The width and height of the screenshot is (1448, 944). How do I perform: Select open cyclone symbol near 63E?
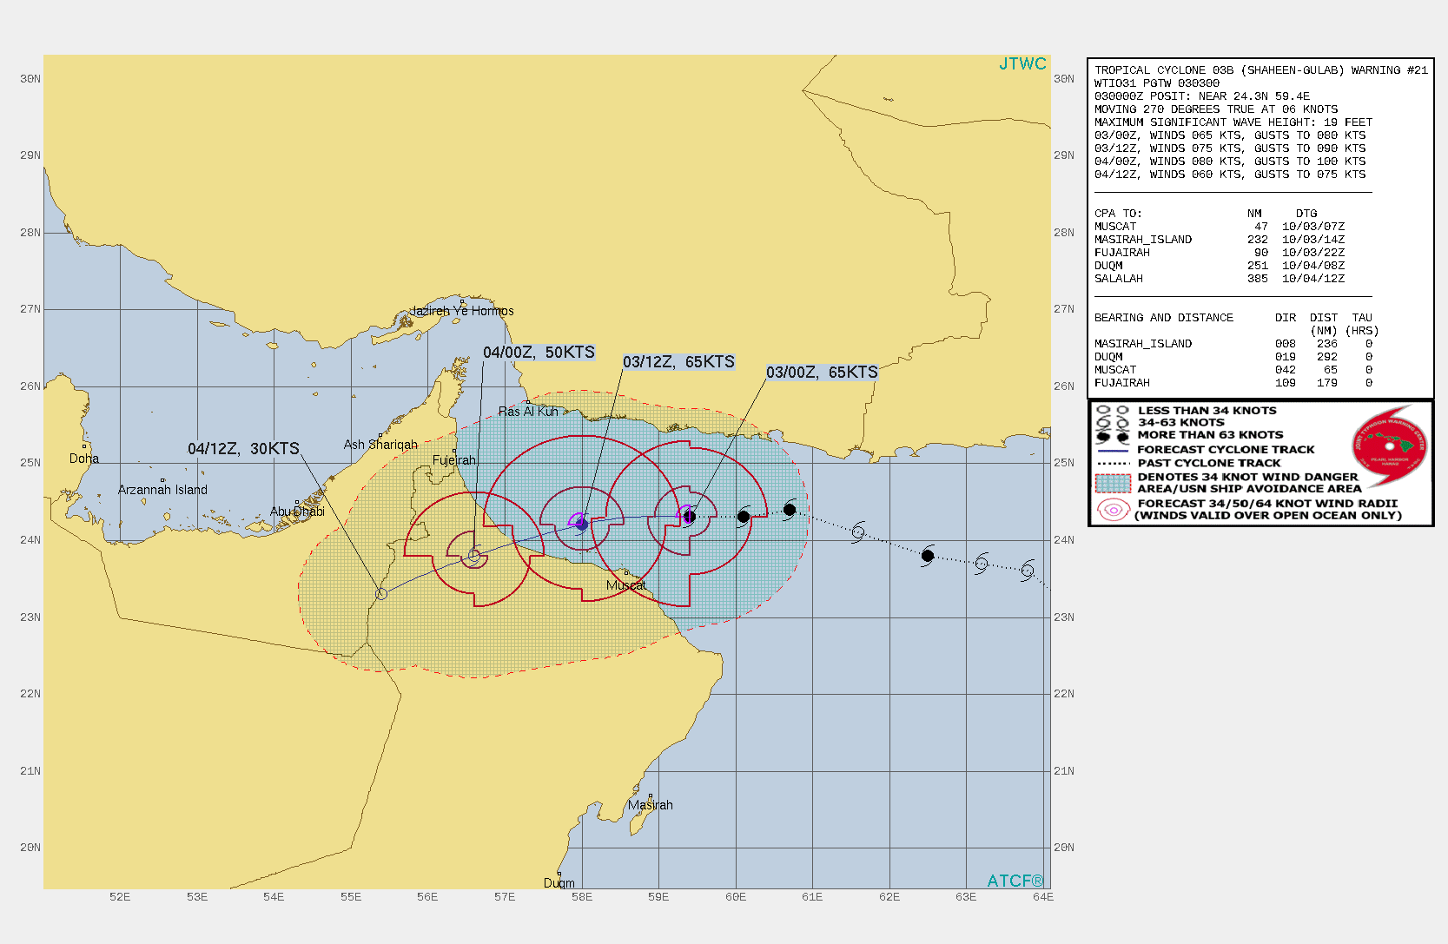click(982, 564)
